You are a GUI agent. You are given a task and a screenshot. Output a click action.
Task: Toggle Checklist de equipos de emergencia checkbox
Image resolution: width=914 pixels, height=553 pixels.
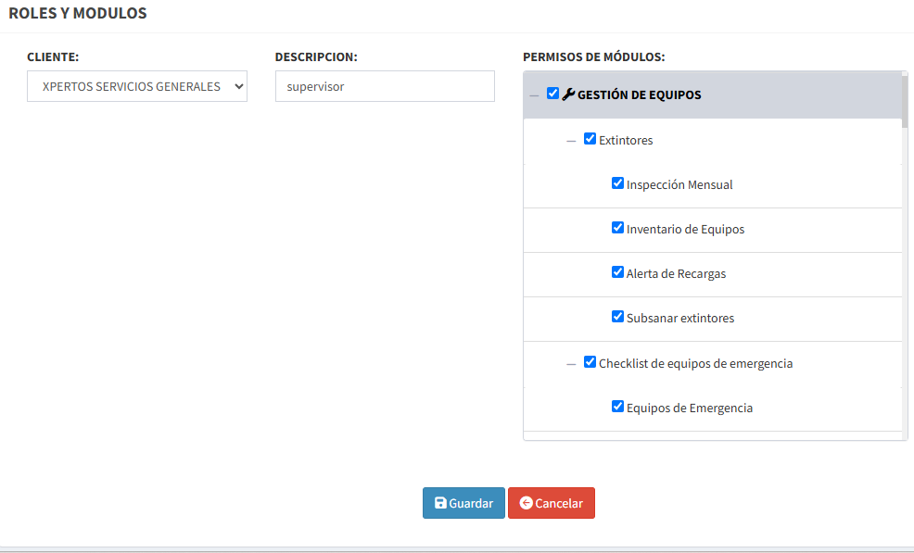point(590,362)
